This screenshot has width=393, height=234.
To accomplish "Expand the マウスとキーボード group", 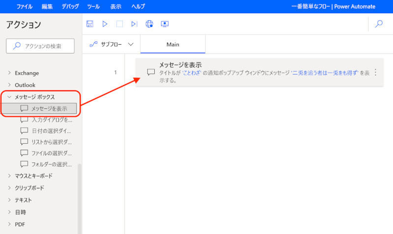I will 9,176.
